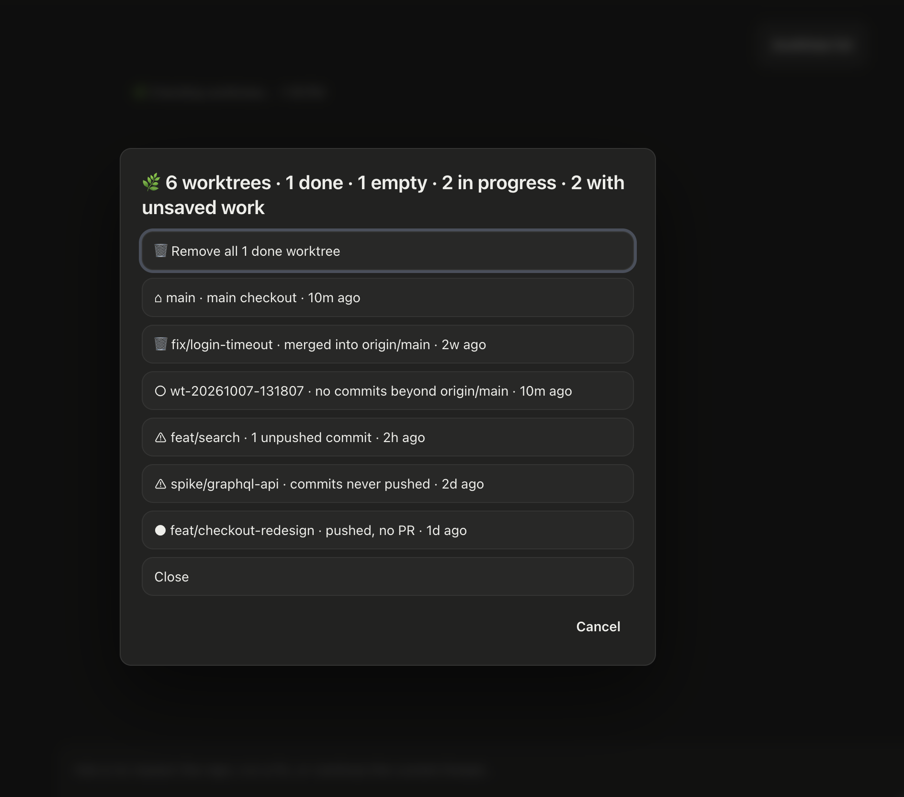Click the '6 worktrees' dialog heading text
Screen dimensions: 904x797
click(383, 195)
